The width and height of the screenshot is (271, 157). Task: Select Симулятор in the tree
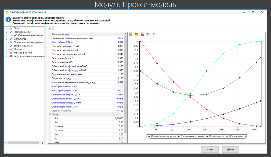(x=20, y=39)
